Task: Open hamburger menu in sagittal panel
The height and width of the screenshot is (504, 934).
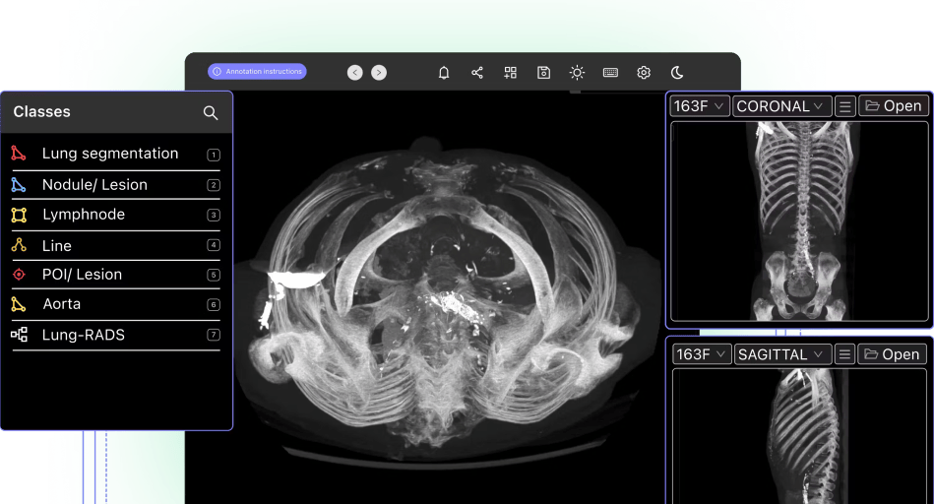Action: coord(844,354)
